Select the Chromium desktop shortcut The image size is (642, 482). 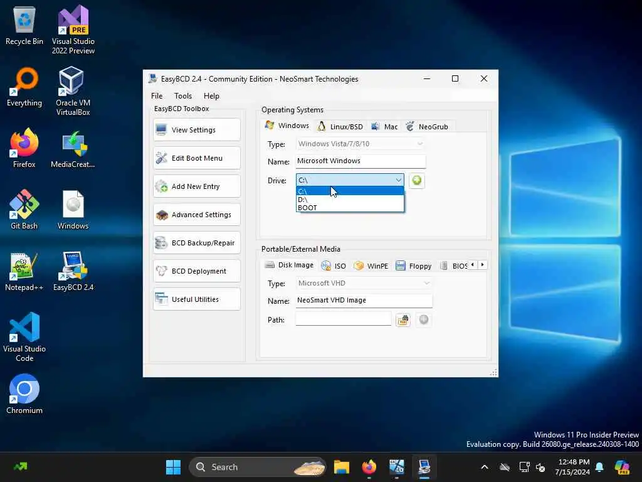(24, 394)
